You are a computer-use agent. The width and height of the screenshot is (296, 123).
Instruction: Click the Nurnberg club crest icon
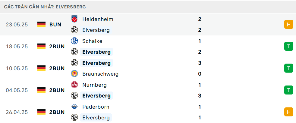[74, 85]
